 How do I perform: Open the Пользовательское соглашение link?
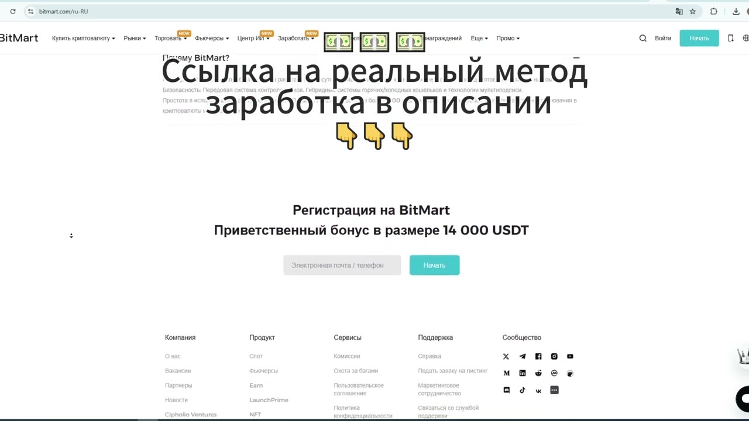coord(359,389)
